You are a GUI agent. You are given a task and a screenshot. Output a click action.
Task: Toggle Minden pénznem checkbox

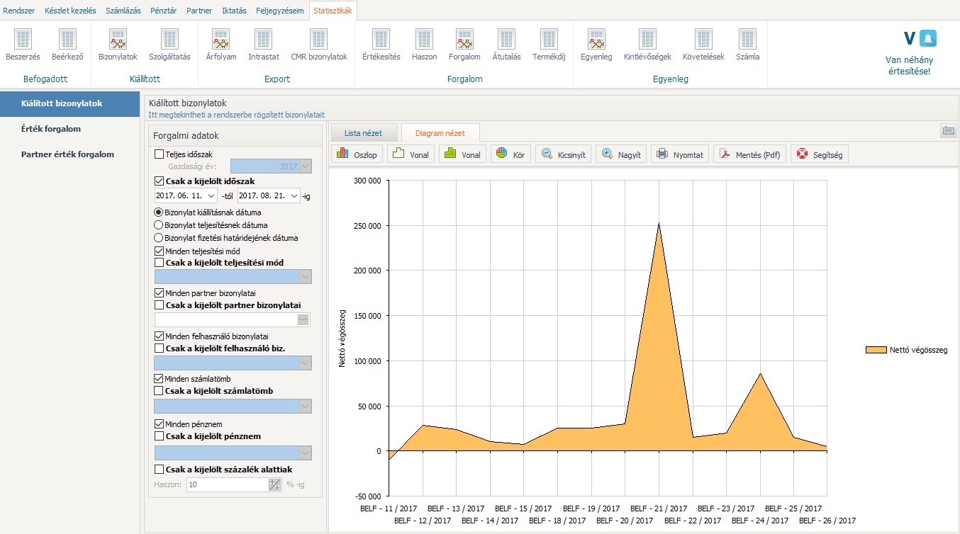[x=159, y=424]
